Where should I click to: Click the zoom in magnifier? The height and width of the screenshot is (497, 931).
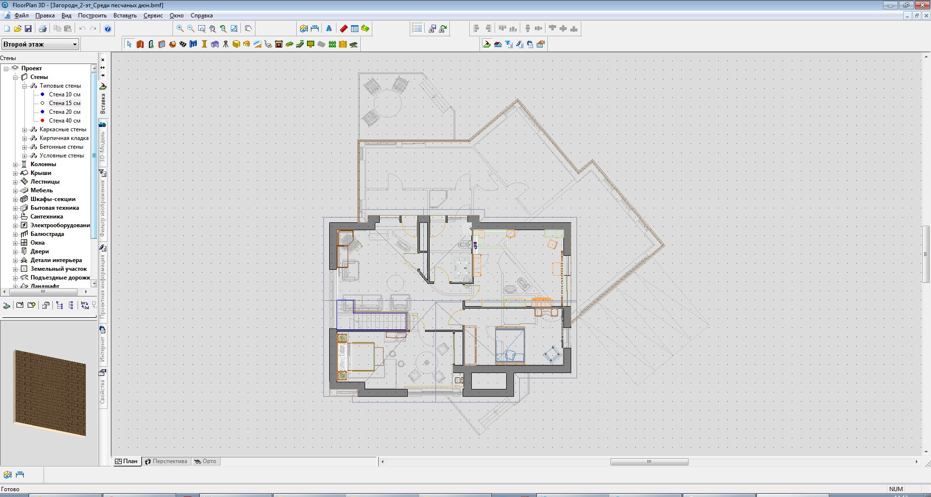[180, 29]
